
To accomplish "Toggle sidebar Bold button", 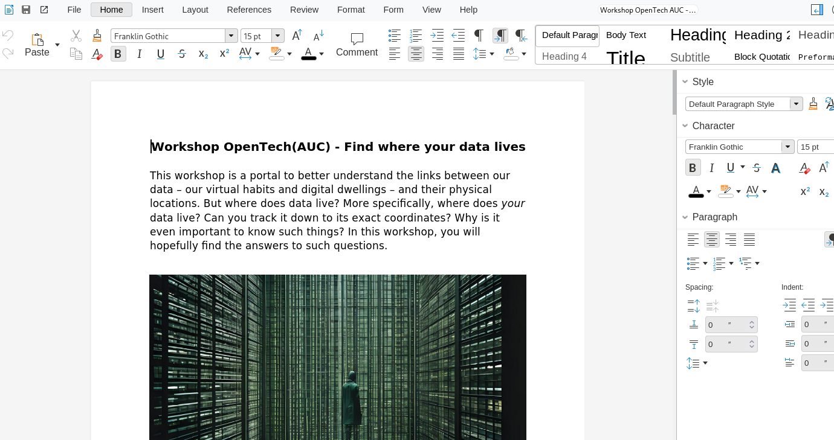I will click(x=693, y=168).
